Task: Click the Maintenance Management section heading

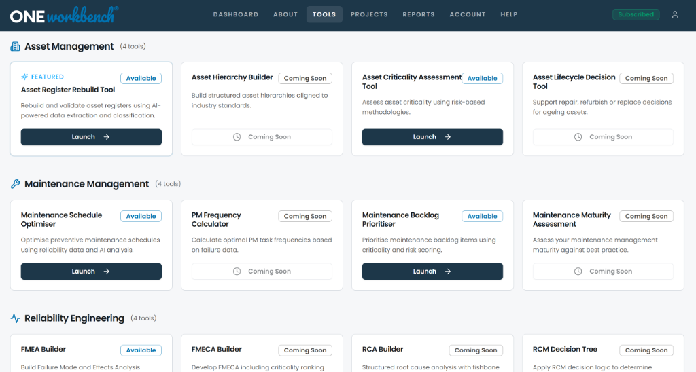Action: (x=86, y=184)
